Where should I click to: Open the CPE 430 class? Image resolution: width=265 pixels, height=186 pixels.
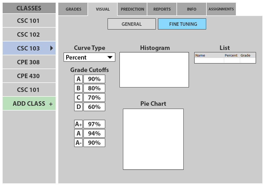coord(29,76)
